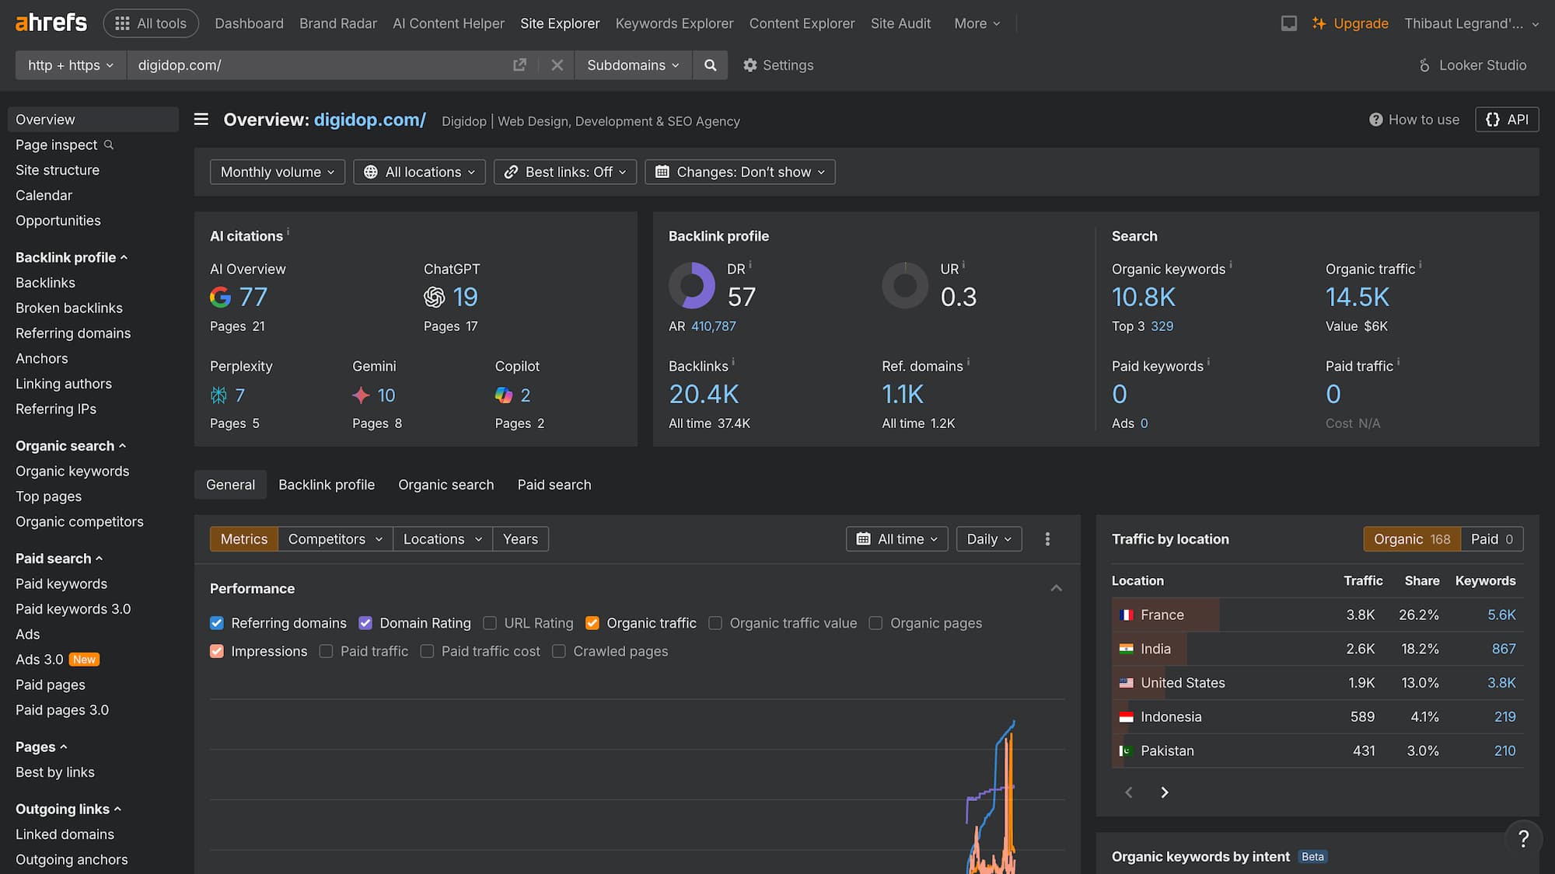1555x874 pixels.
Task: Uncheck Organic traffic checkbox
Action: tap(592, 623)
